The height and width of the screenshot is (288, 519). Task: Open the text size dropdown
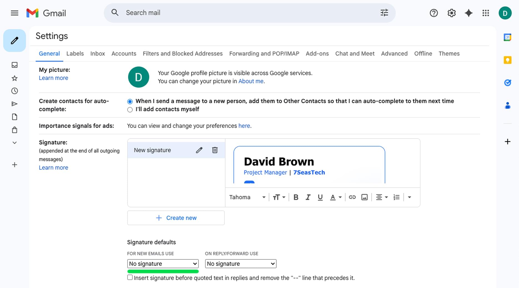279,197
